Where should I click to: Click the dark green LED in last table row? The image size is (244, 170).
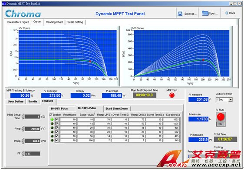tap(52, 140)
